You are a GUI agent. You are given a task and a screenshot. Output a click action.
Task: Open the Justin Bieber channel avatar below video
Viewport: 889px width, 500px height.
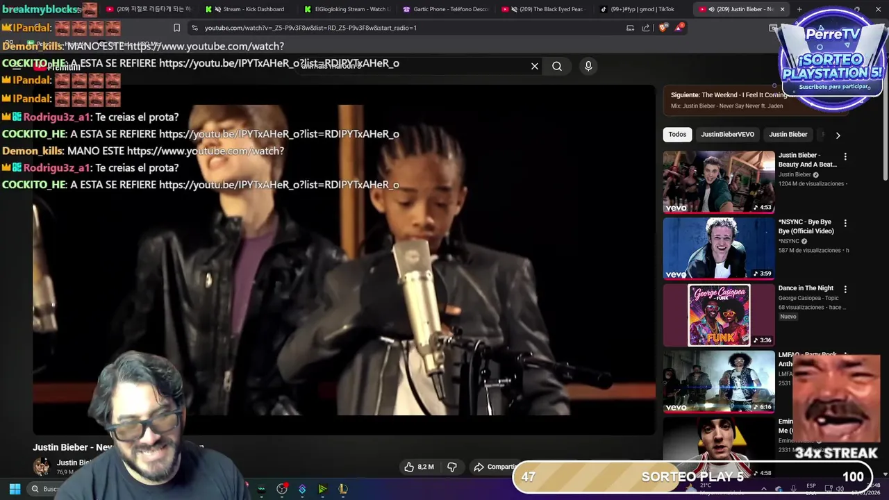pyautogui.click(x=42, y=467)
